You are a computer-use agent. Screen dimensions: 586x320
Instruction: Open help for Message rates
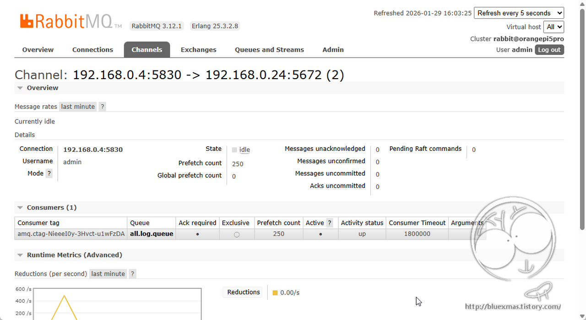click(103, 107)
